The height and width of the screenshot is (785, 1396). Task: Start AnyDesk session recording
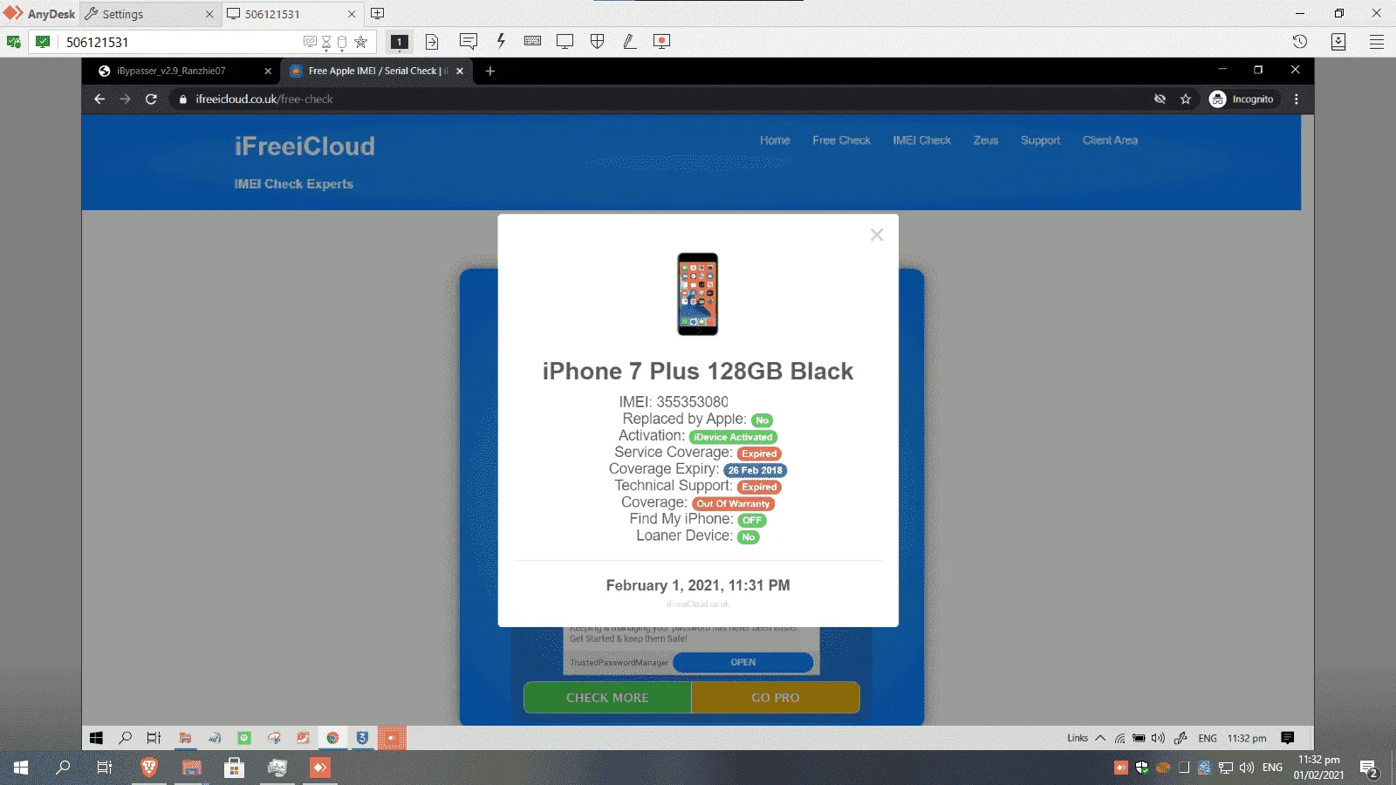coord(661,42)
